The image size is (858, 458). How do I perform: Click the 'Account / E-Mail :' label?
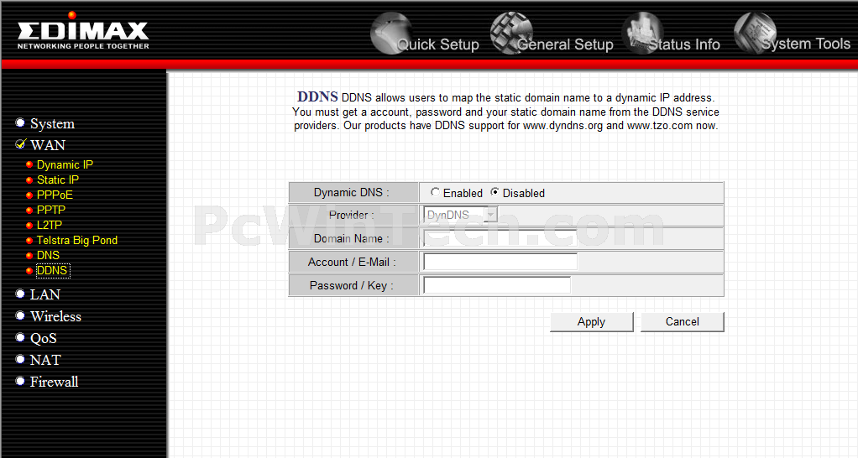pyautogui.click(x=352, y=263)
